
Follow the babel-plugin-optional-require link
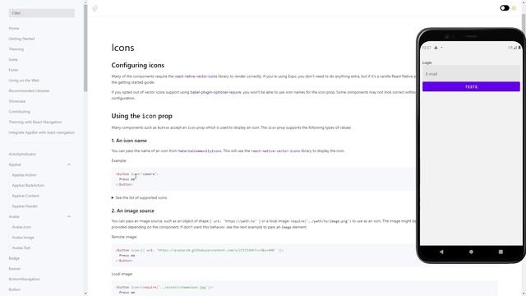tap(215, 92)
